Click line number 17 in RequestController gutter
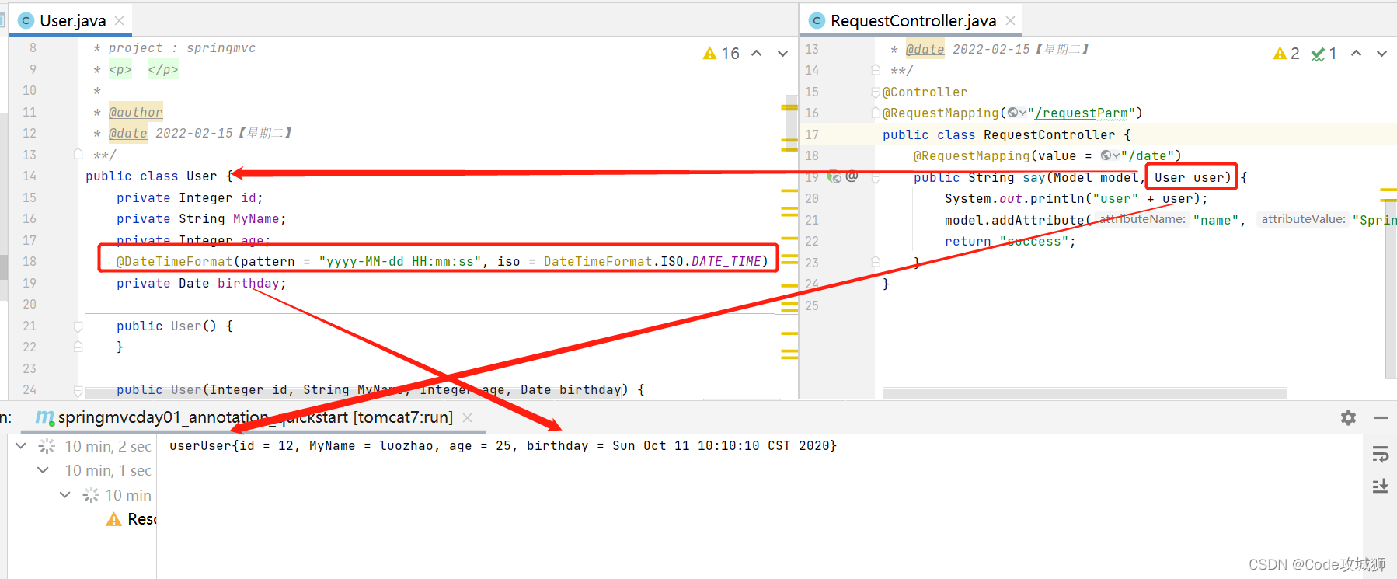 pyautogui.click(x=812, y=134)
